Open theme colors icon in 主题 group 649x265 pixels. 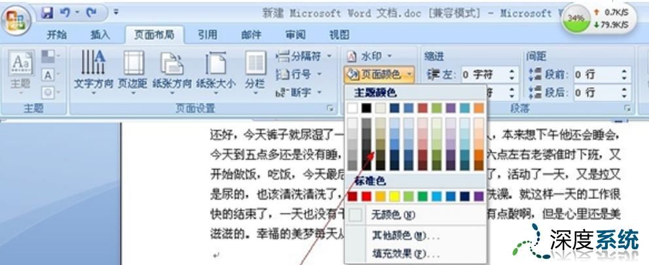click(x=50, y=56)
